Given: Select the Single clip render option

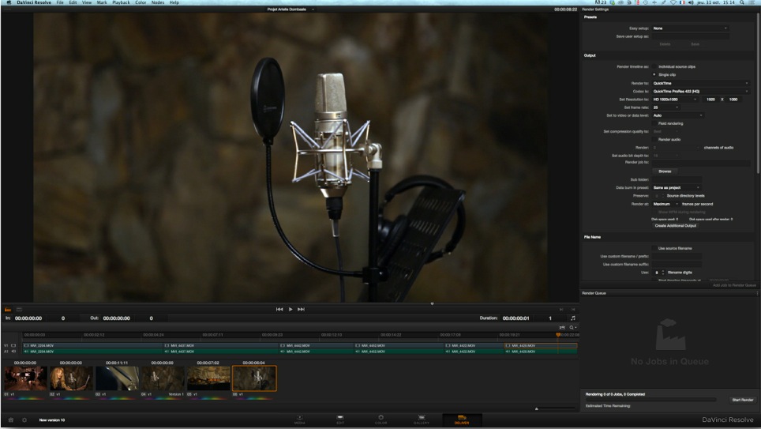Looking at the screenshot, I should (654, 75).
